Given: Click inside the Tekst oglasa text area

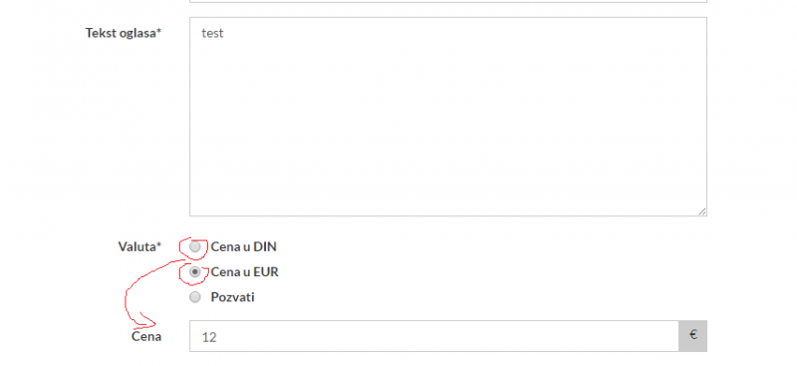Looking at the screenshot, I should (448, 117).
